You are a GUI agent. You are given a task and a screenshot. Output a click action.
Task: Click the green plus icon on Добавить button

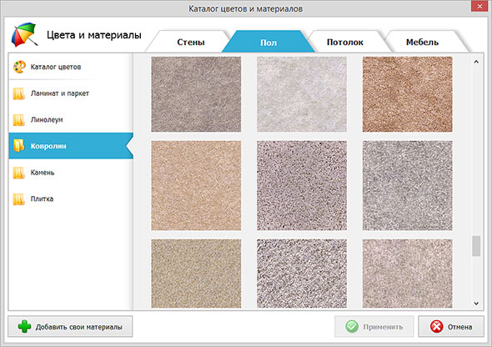coord(24,327)
